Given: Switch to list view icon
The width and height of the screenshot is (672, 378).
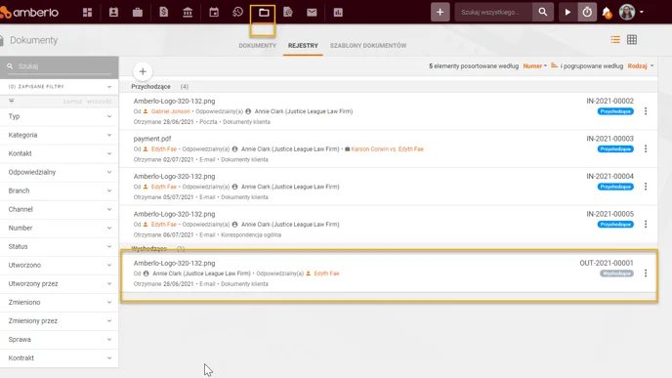Looking at the screenshot, I should (615, 40).
